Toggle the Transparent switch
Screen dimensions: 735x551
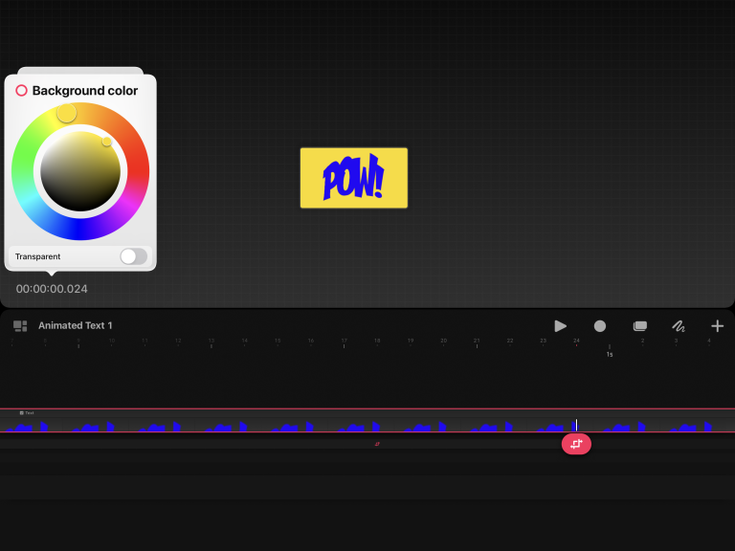(x=134, y=256)
